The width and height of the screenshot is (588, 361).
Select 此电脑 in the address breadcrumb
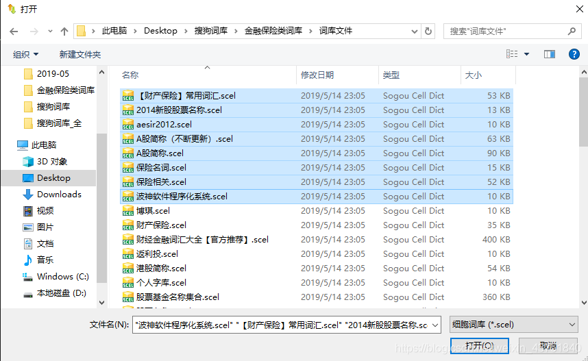(x=114, y=31)
